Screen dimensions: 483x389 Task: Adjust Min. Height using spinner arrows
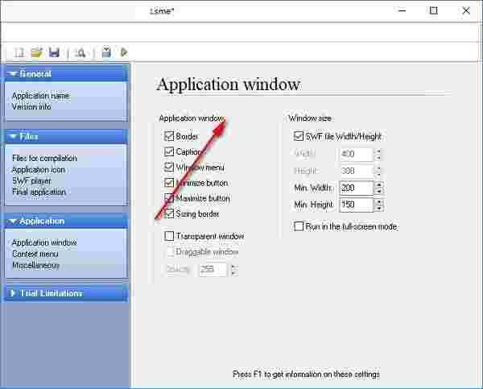point(379,205)
